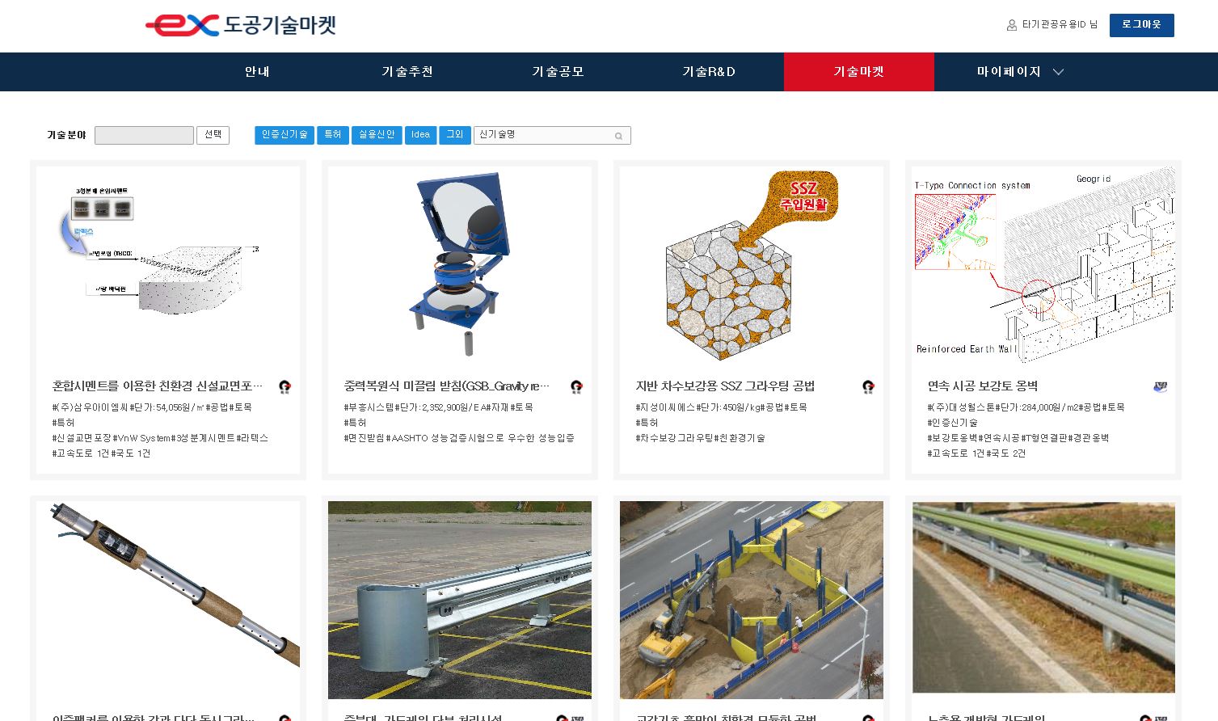The height and width of the screenshot is (721, 1218).
Task: Toggle the 실용신안 filter button
Action: 377,135
